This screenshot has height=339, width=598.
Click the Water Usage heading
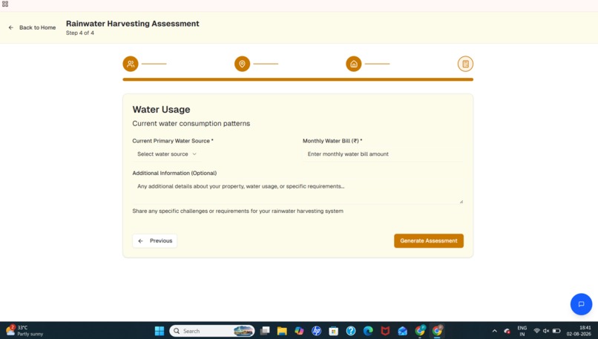point(161,110)
